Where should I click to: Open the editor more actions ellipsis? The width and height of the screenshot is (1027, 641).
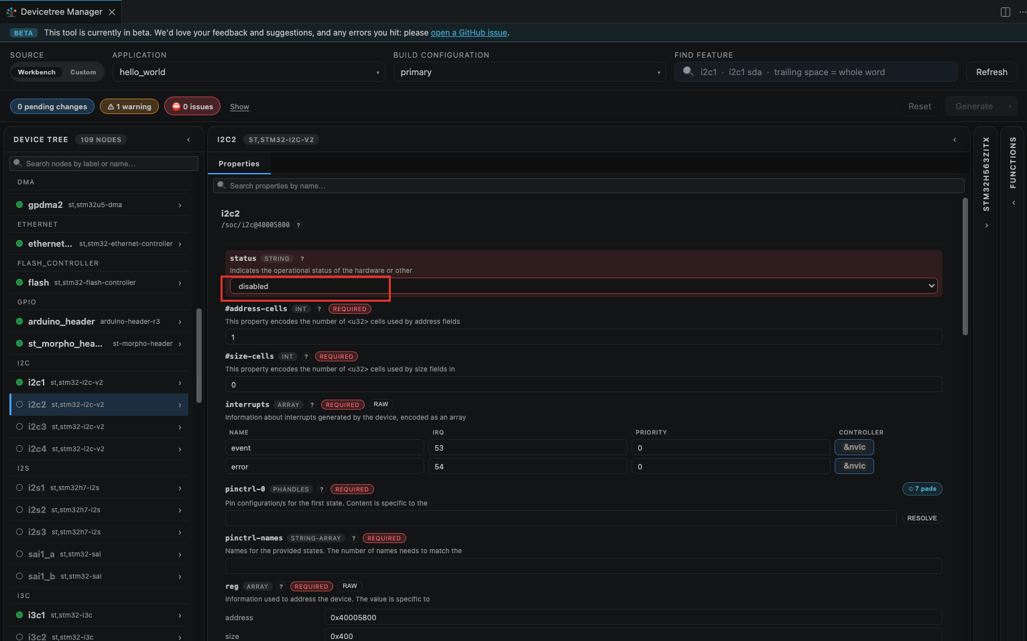pyautogui.click(x=1022, y=12)
